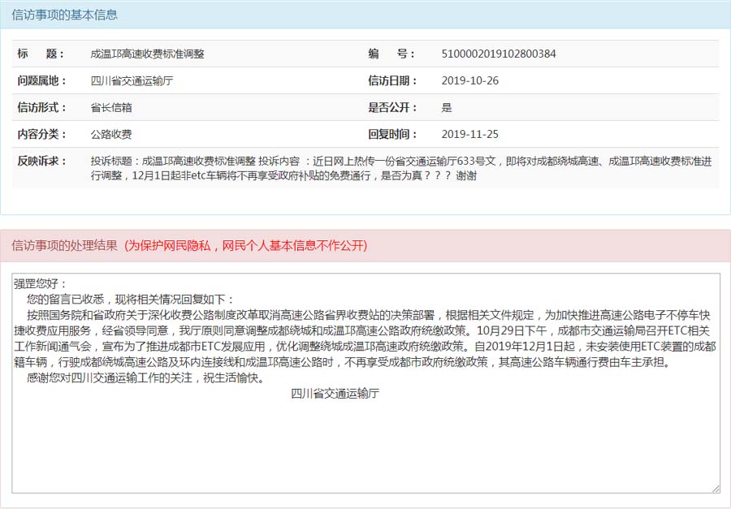Image resolution: width=731 pixels, height=509 pixels.
Task: Click the 标题 field label
Action: coord(41,54)
